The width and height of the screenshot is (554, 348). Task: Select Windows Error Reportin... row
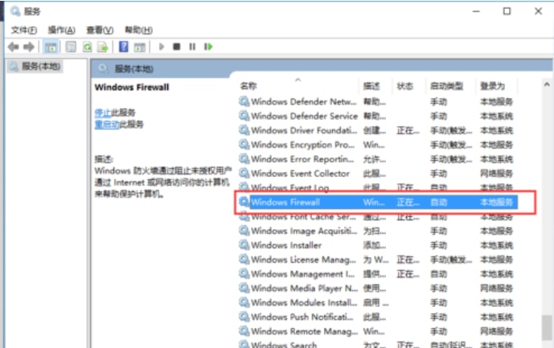pos(378,159)
